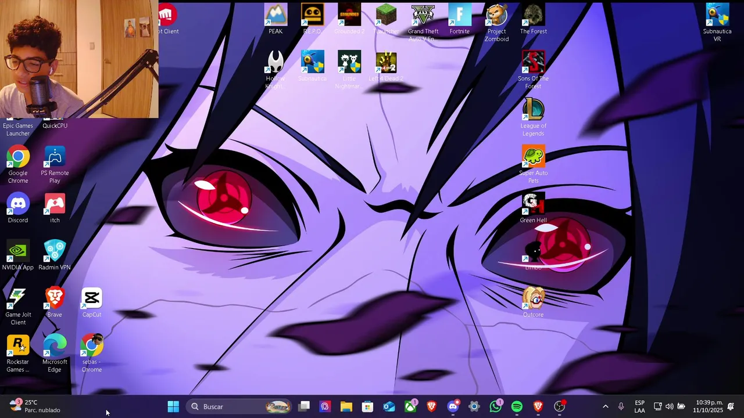
Task: Open Settings gear on the taskbar
Action: tap(474, 406)
